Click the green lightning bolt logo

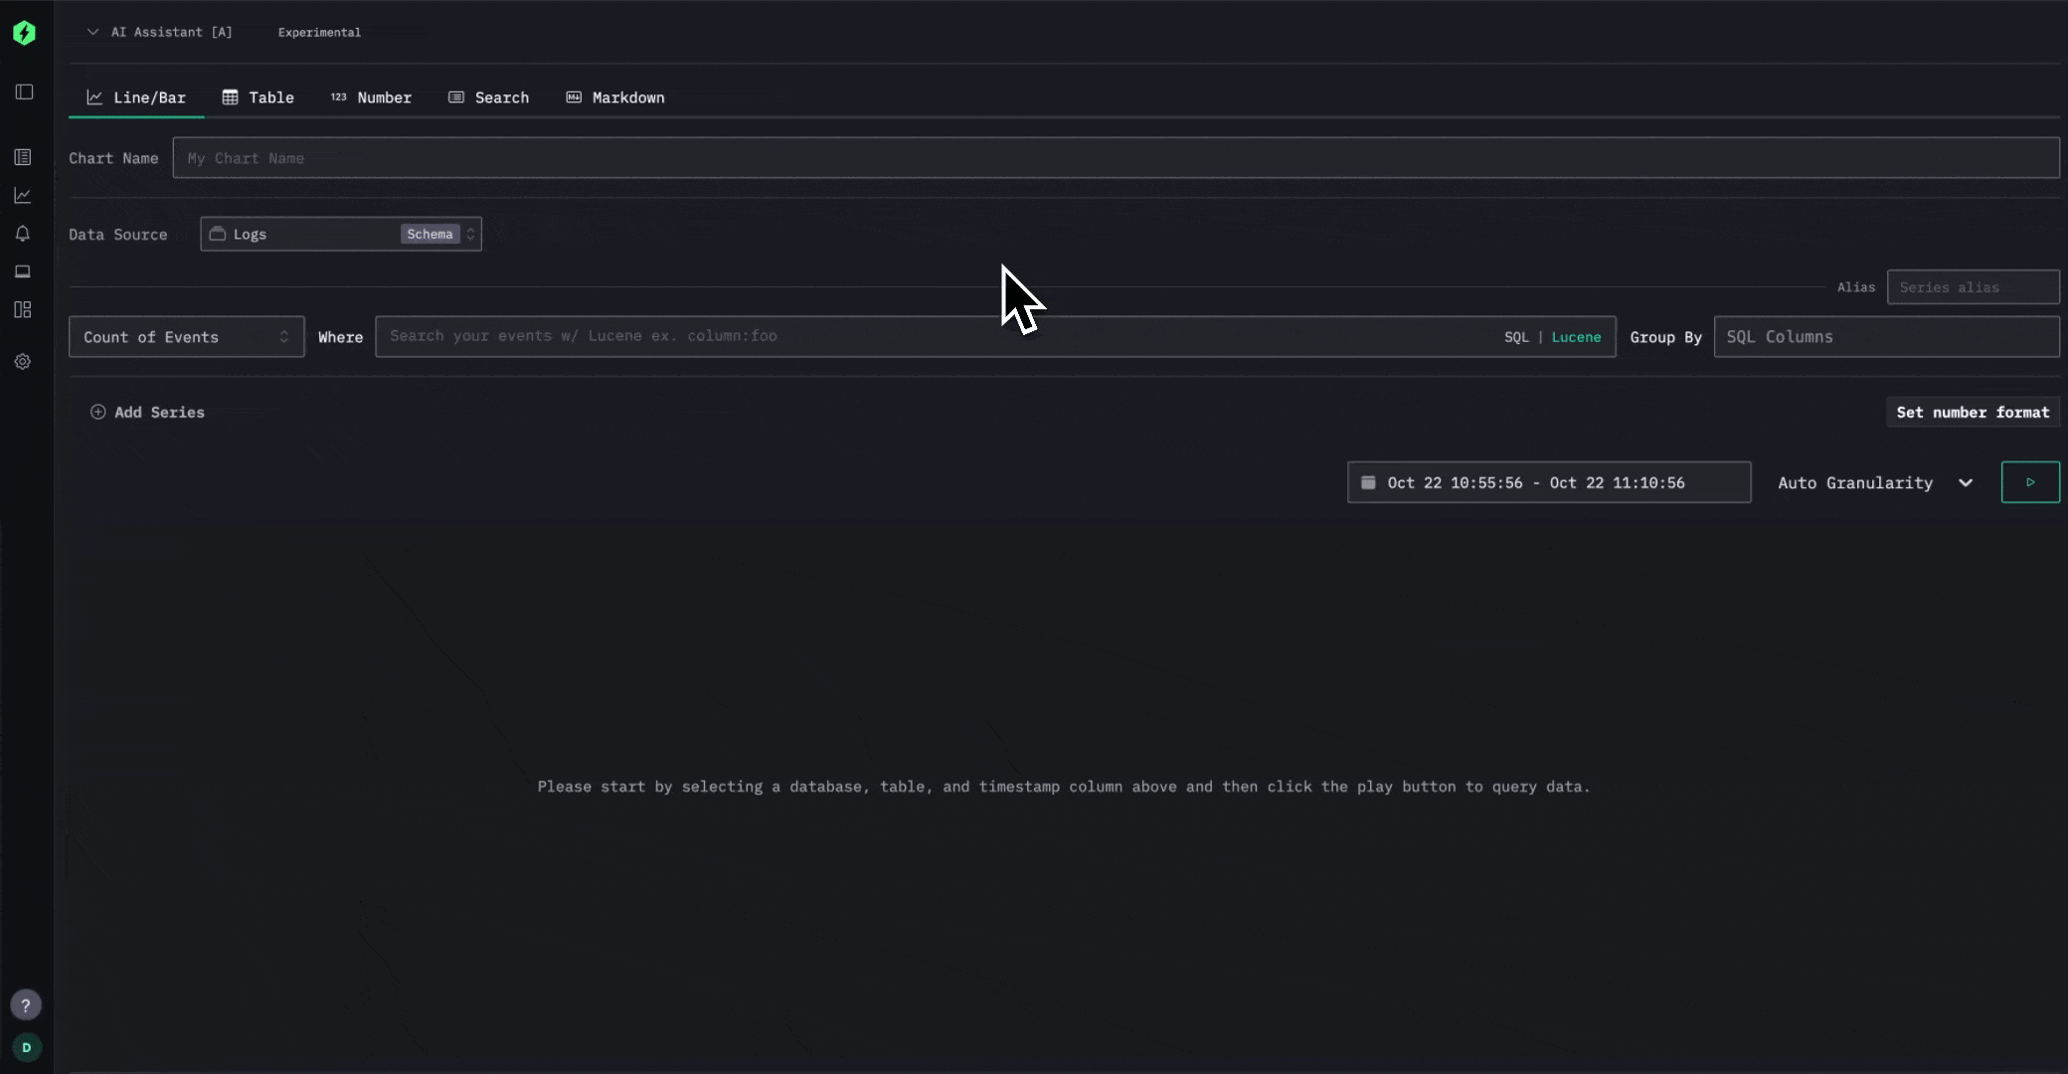24,33
